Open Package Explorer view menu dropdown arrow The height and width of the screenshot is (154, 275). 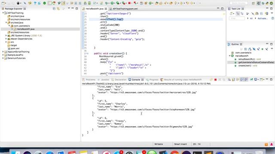point(69,9)
